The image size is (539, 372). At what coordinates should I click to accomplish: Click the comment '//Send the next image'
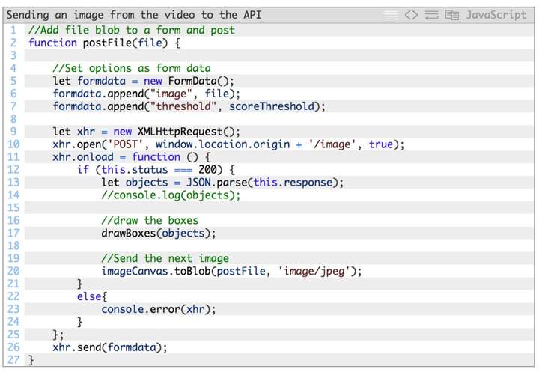pyautogui.click(x=165, y=258)
